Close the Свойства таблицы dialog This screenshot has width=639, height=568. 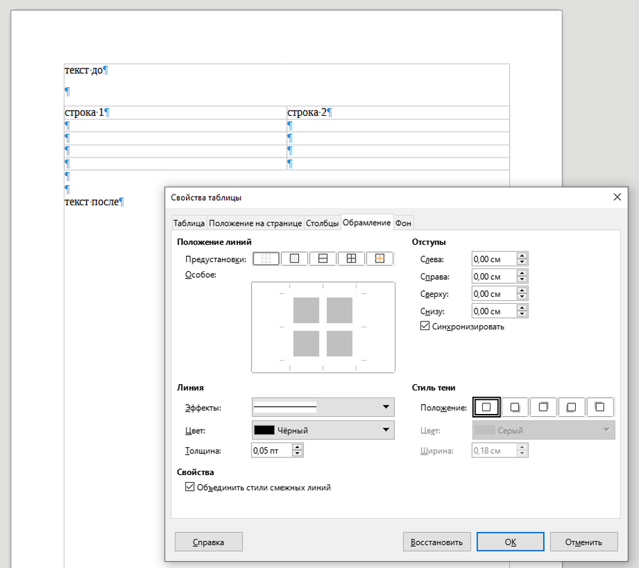coord(617,197)
